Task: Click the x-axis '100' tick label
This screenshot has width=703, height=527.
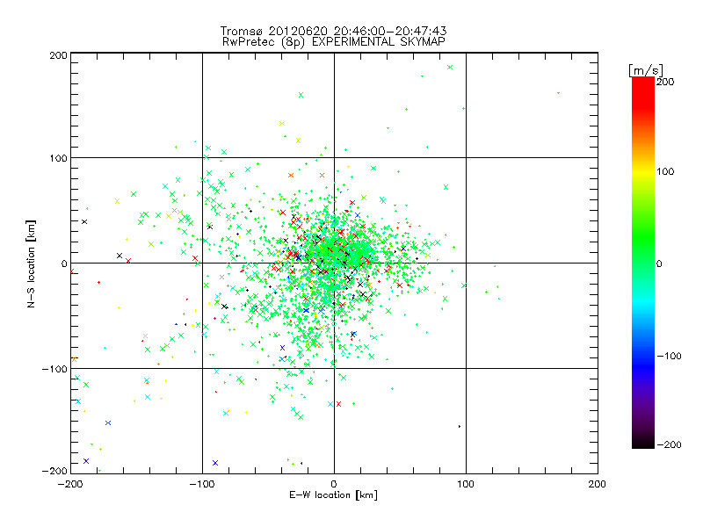Action: click(466, 484)
